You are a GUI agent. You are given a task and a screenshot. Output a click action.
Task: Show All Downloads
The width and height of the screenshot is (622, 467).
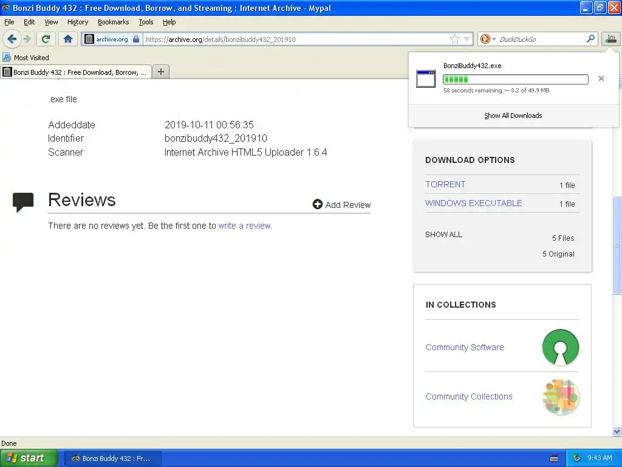(x=513, y=116)
